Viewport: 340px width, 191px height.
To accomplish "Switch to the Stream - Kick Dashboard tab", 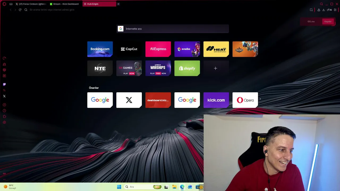I will coord(64,4).
